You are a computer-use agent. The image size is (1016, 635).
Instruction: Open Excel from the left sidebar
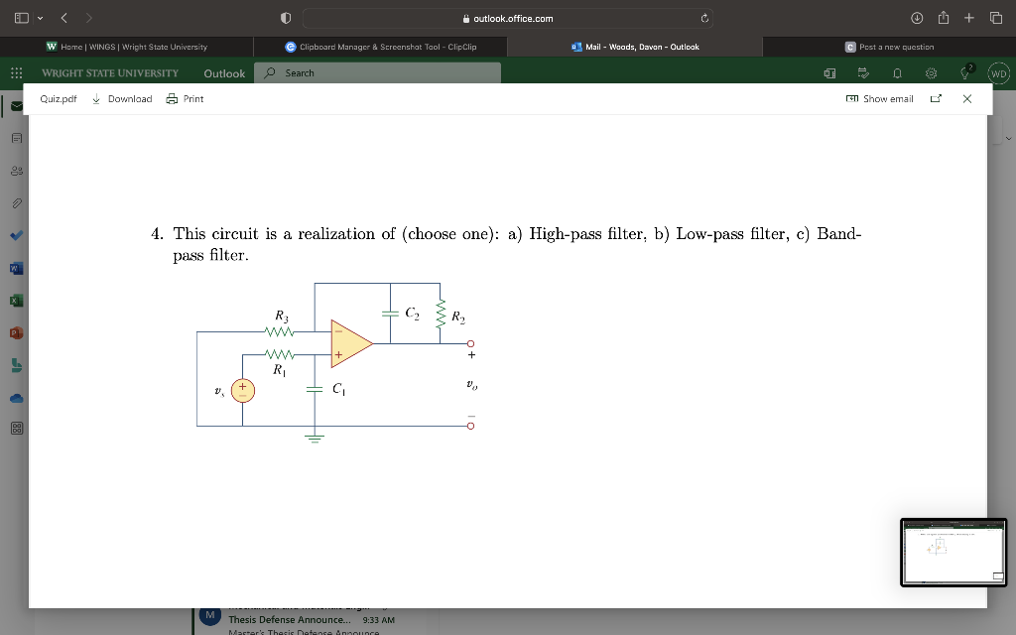point(15,300)
